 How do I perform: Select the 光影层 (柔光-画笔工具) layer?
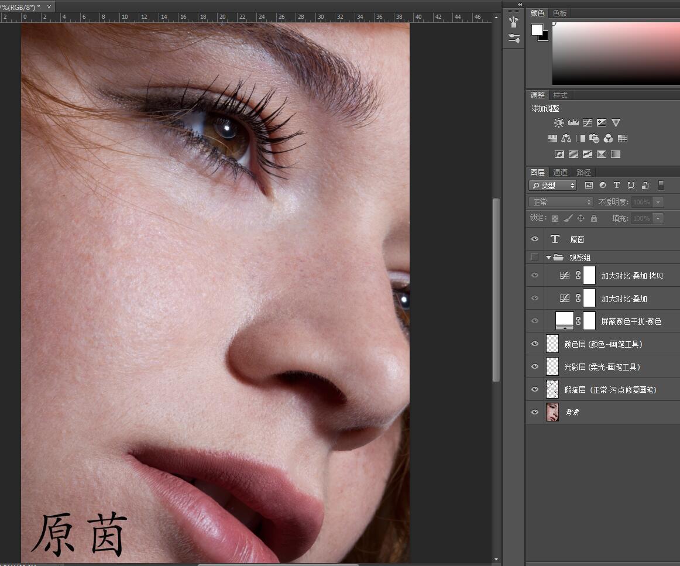(x=603, y=367)
